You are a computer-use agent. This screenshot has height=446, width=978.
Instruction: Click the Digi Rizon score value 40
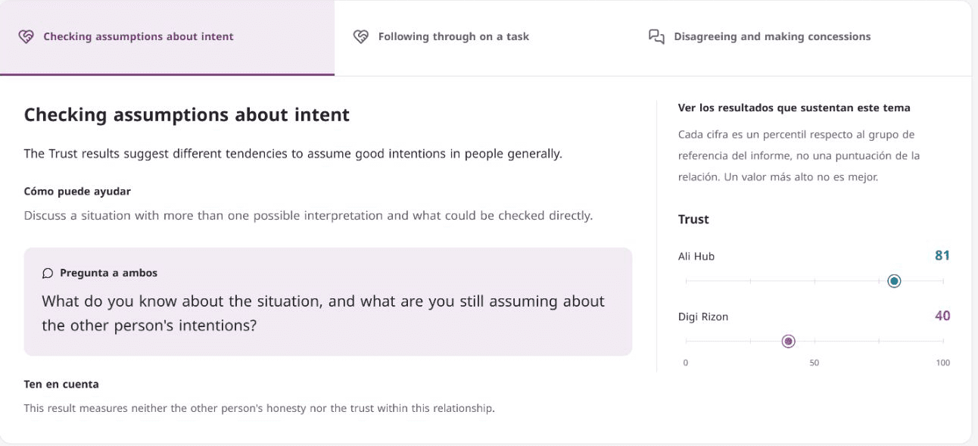942,316
